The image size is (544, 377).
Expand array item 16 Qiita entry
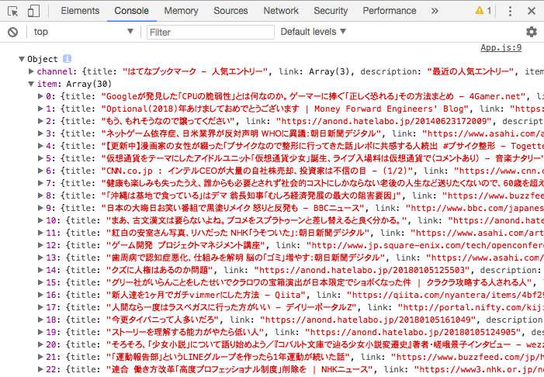pos(40,295)
